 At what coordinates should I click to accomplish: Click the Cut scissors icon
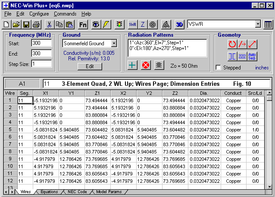(49, 25)
